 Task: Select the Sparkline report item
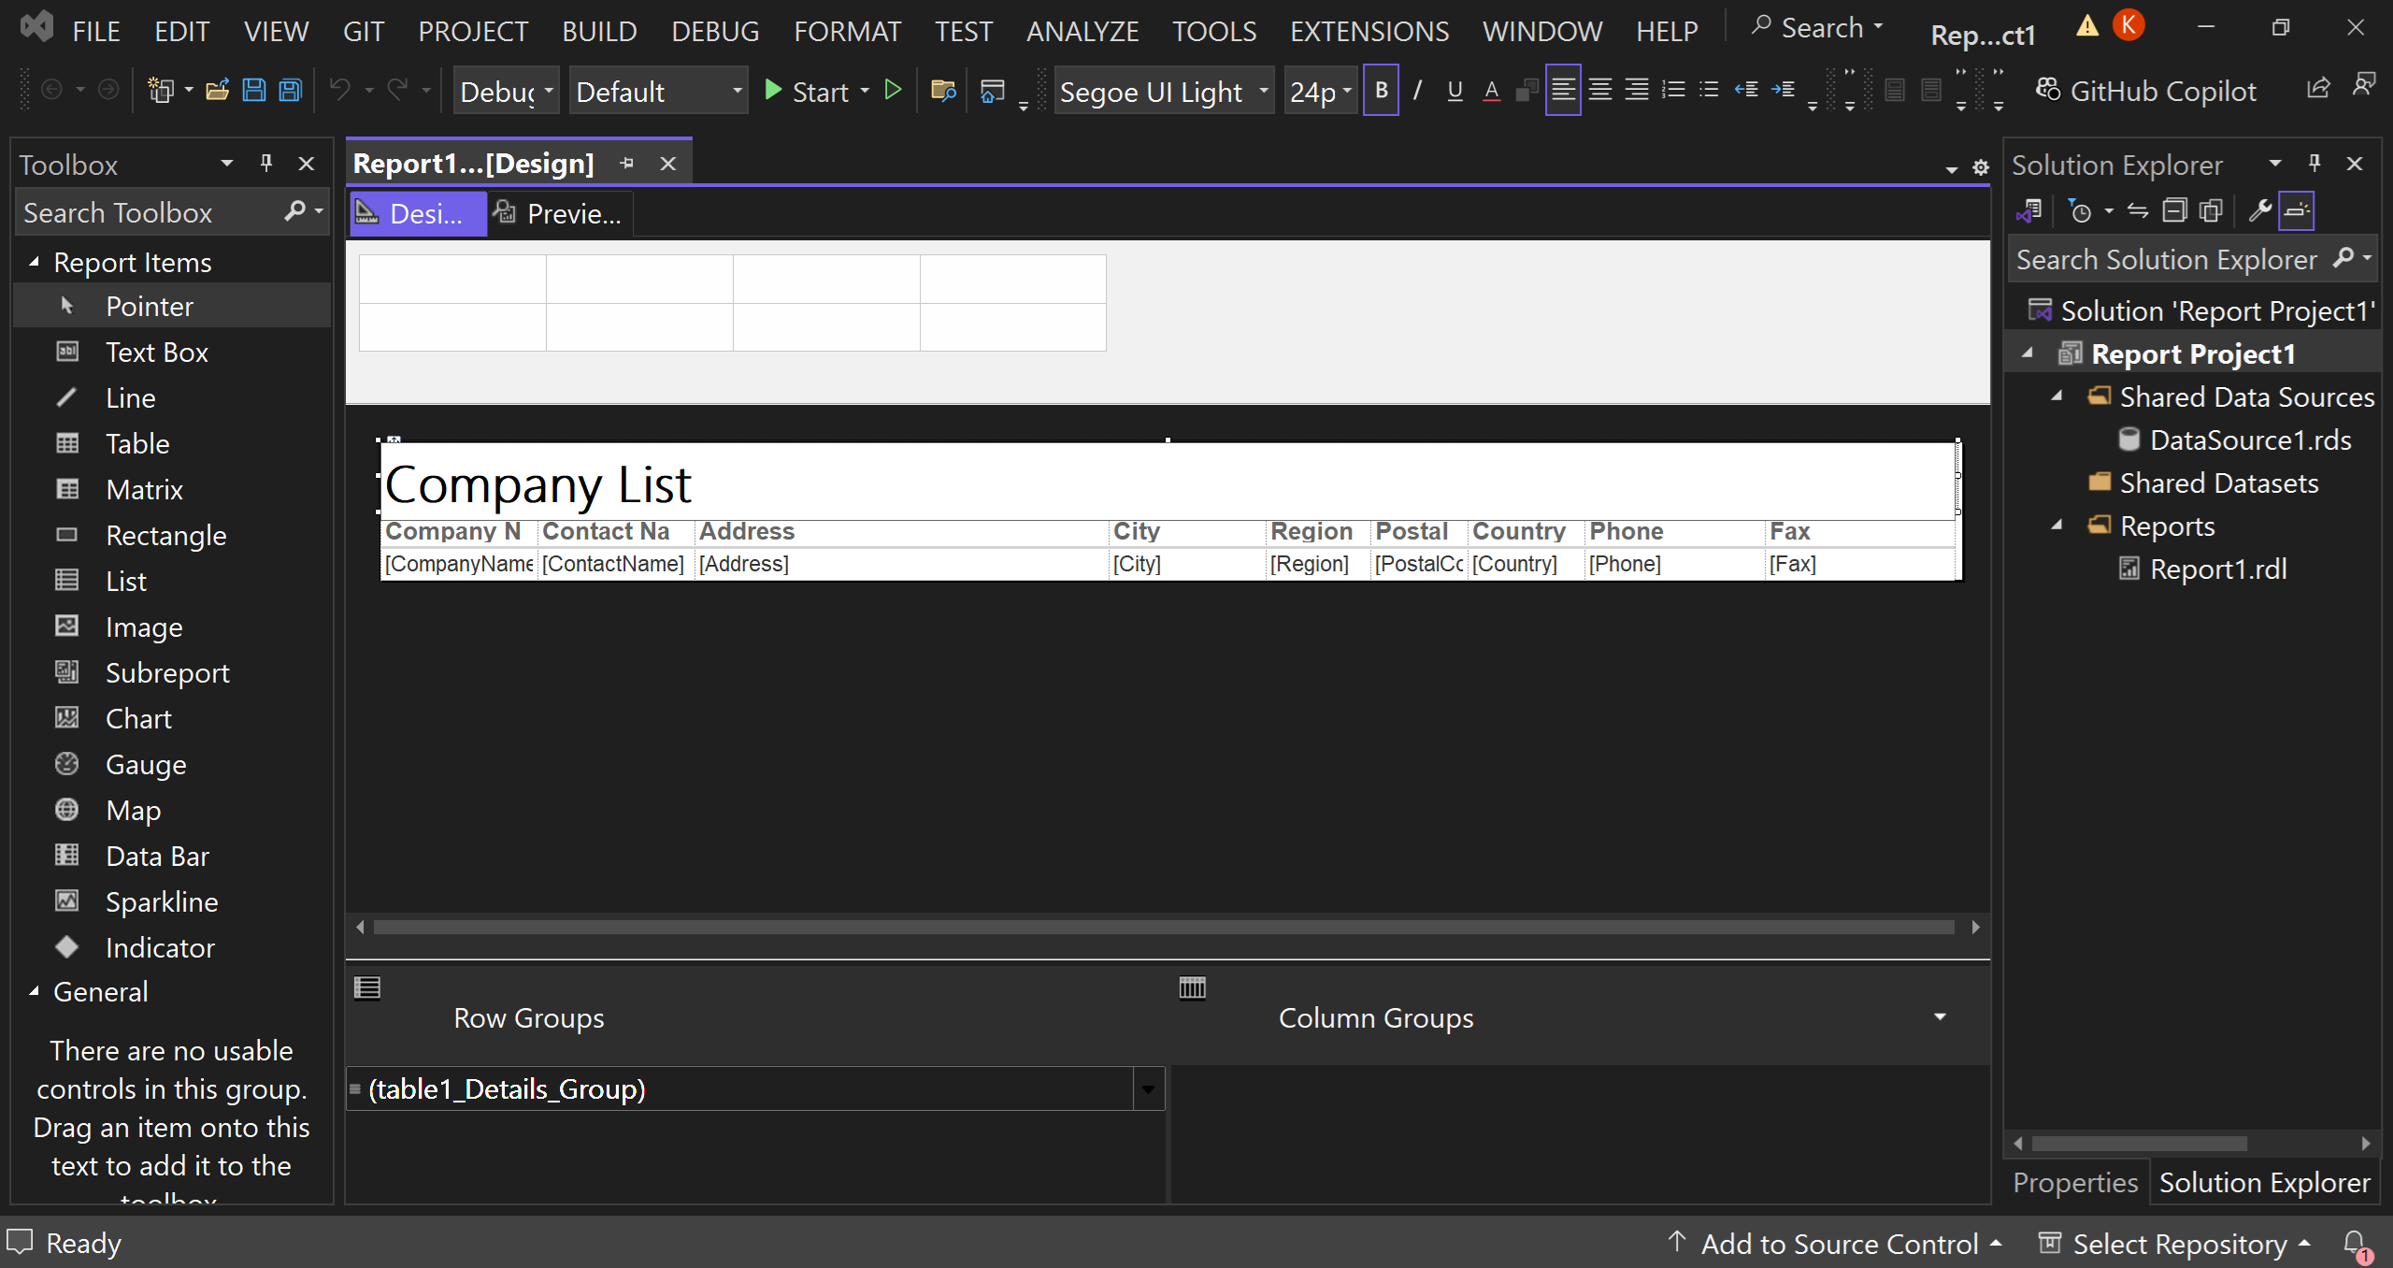[164, 901]
